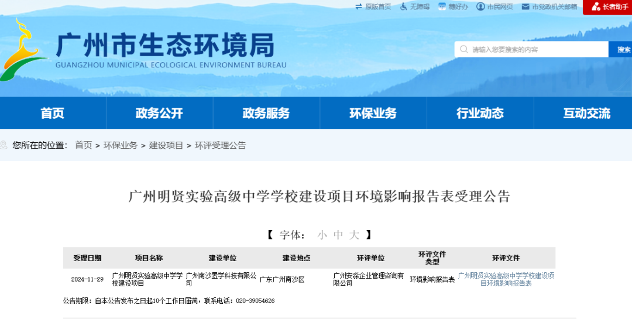632x329 pixels.
Task: Open the 行业动态 navigation tab
Action: click(x=480, y=113)
